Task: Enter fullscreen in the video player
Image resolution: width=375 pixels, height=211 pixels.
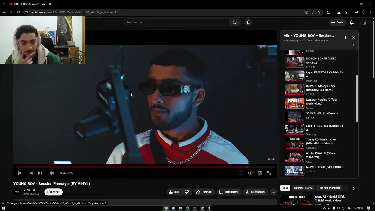Action: 269,173
